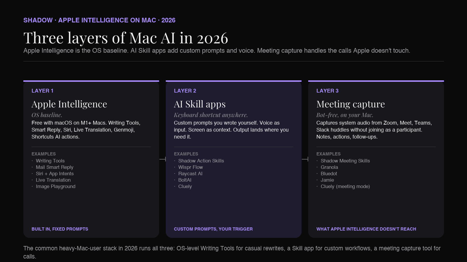Click the subtitle beginning 'Apple Intelligence is the OS baseline'
The image size is (467, 262).
(217, 51)
